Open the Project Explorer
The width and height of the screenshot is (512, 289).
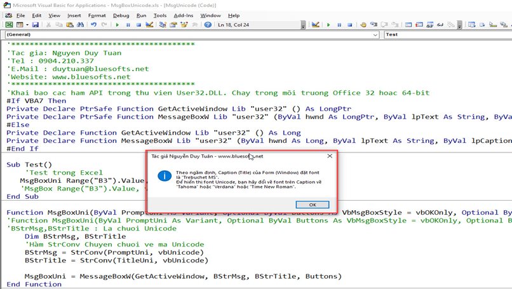point(163,25)
